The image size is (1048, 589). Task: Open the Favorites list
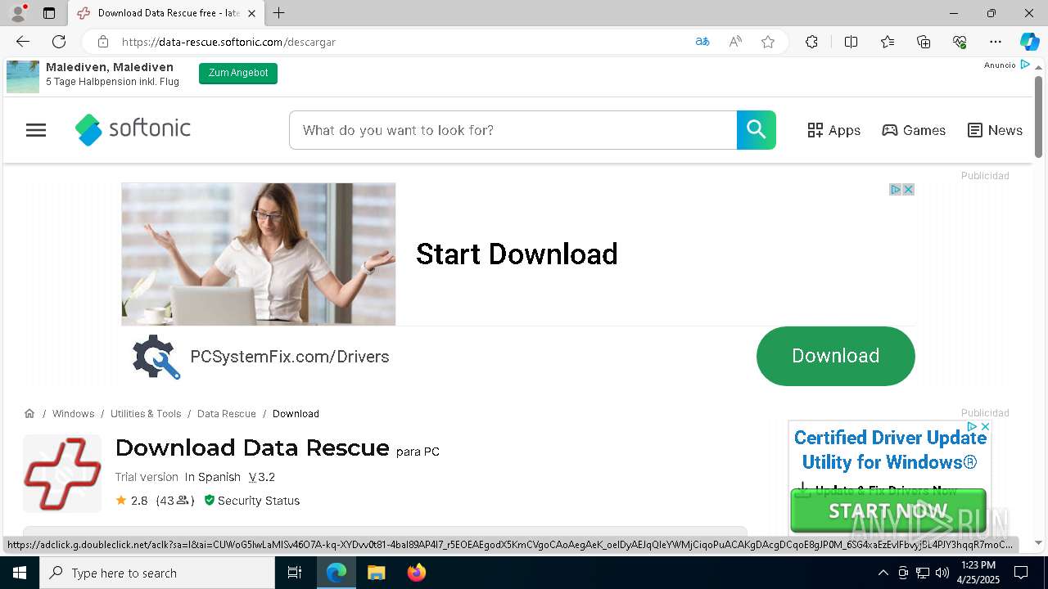888,42
